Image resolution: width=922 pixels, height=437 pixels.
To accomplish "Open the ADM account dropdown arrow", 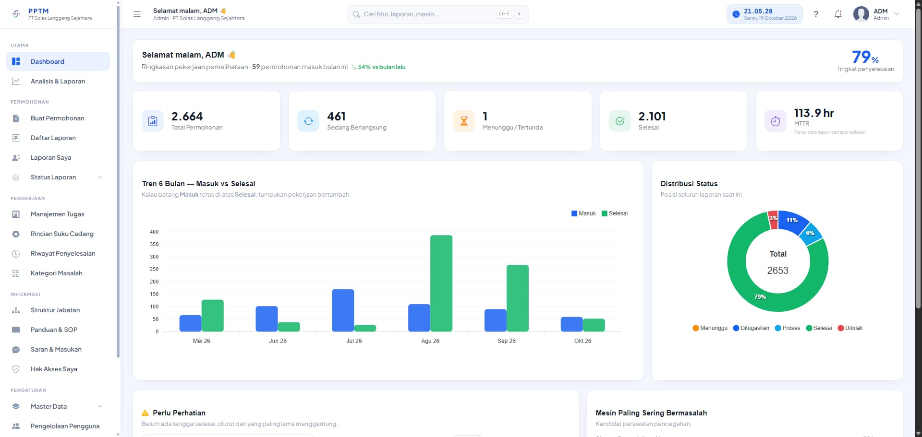I will coord(896,14).
